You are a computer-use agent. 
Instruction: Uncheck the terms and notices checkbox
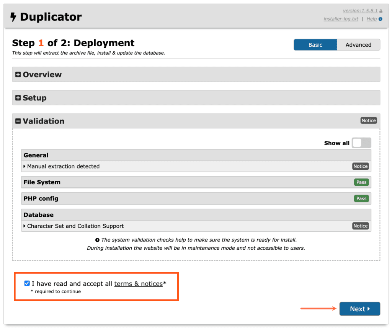coord(27,283)
